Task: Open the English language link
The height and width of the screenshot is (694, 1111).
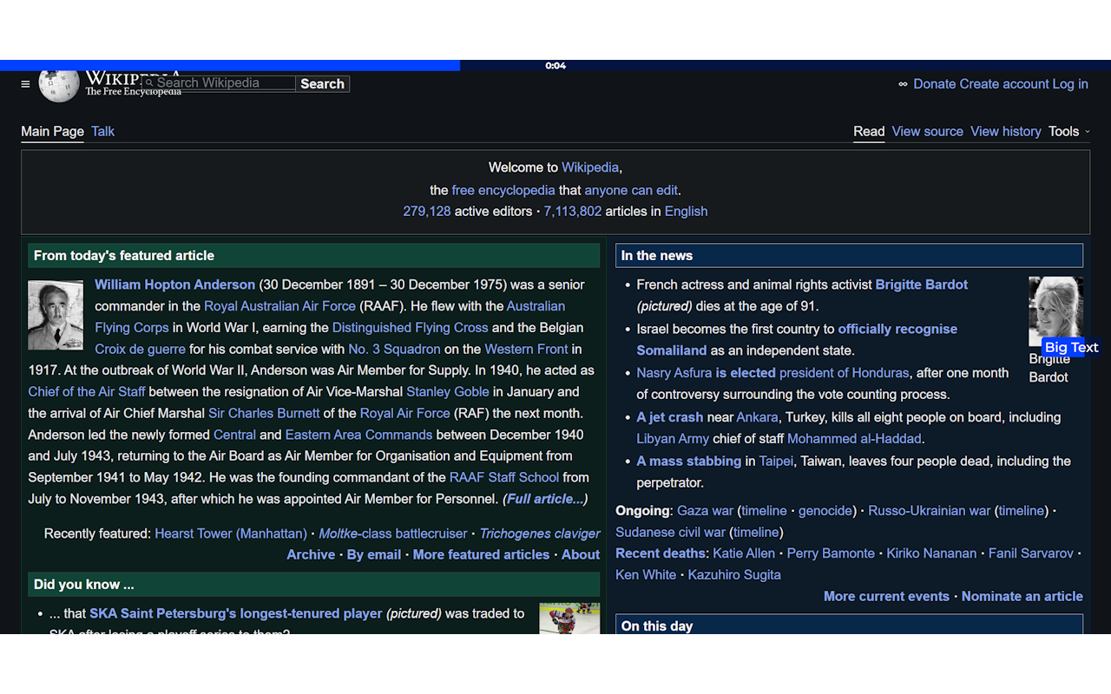Action: 686,211
